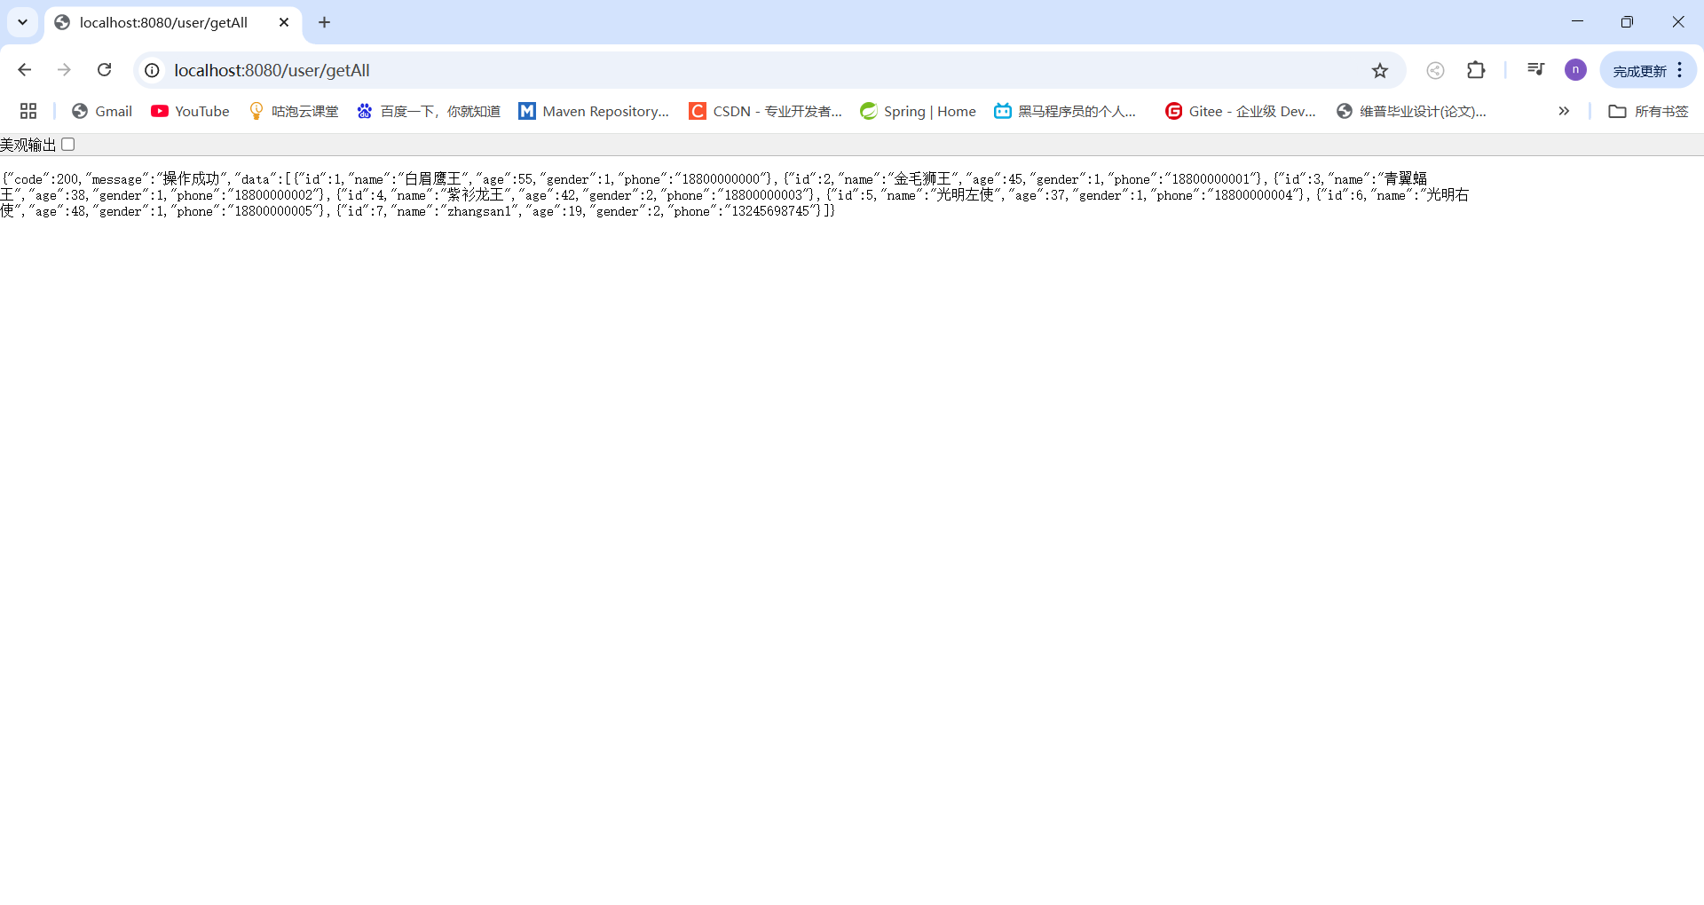The height and width of the screenshot is (905, 1704).
Task: Click the site information icon in address bar
Action: (151, 70)
